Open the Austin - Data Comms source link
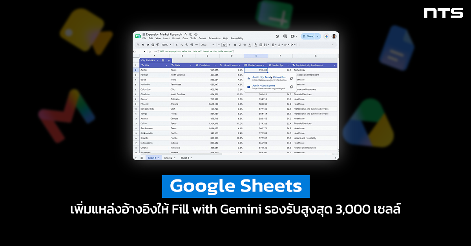This screenshot has height=246, width=471. coord(264,86)
